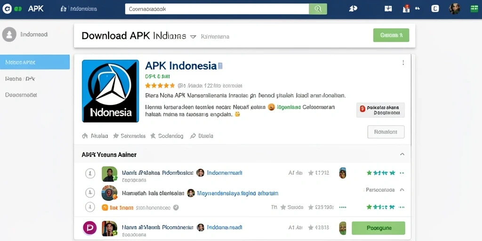This screenshot has height=241, width=482.
Task: Click the green star rating in the orange-icon row
Action: [x=381, y=207]
